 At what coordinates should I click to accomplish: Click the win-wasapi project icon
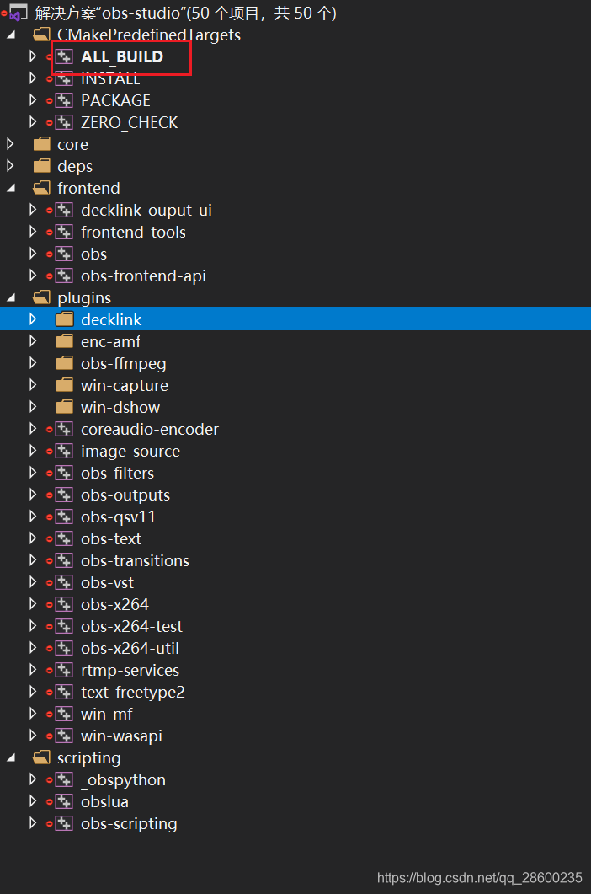pyautogui.click(x=64, y=736)
